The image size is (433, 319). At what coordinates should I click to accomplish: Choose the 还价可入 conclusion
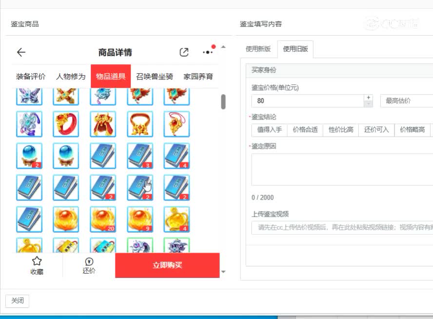(x=376, y=130)
